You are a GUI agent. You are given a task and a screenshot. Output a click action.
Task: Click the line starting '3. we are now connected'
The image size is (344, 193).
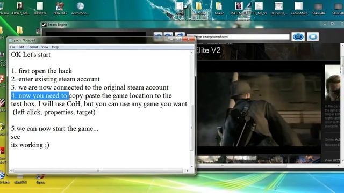[90, 87]
